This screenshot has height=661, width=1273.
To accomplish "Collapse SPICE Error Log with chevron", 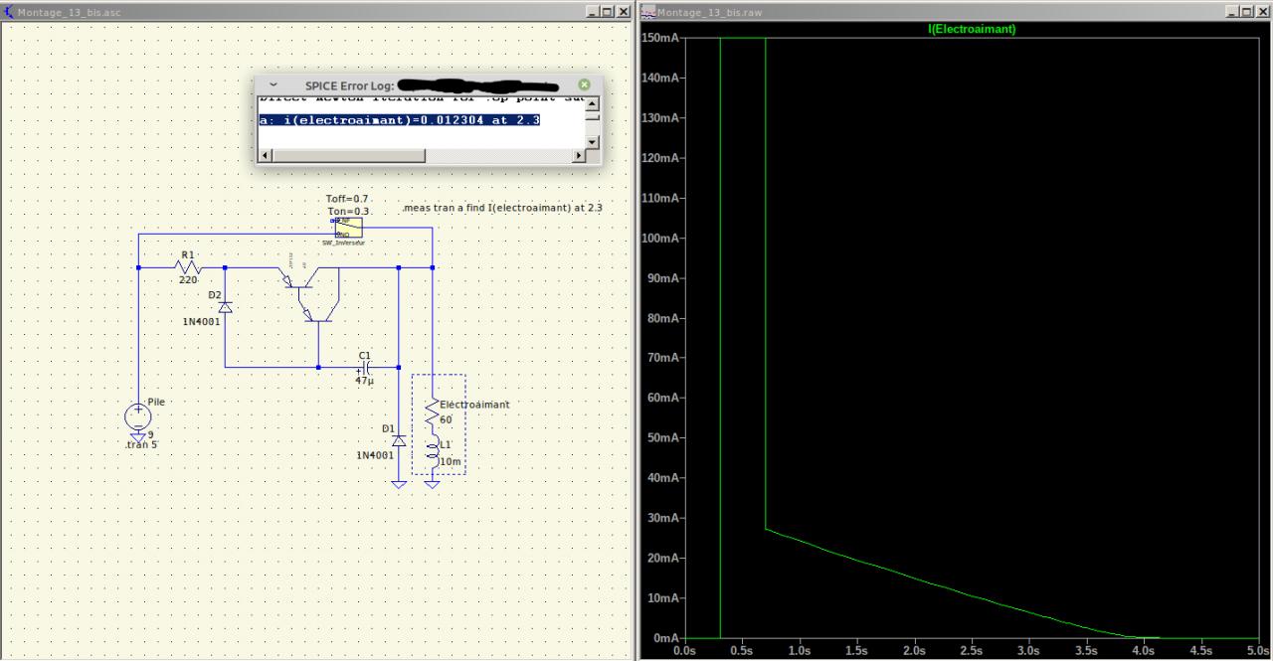I will tap(273, 85).
